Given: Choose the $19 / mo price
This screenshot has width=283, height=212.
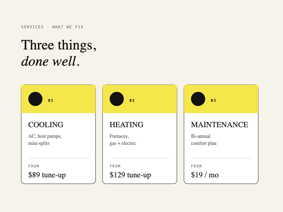Looking at the screenshot, I should click(205, 175).
